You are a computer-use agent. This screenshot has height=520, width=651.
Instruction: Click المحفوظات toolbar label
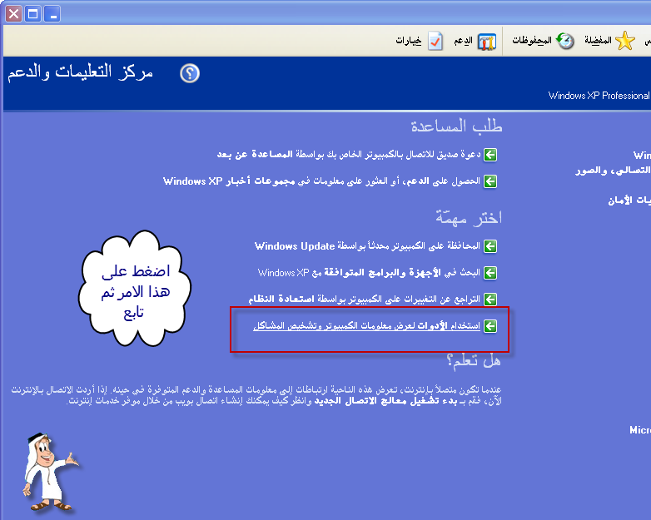pyautogui.click(x=532, y=40)
